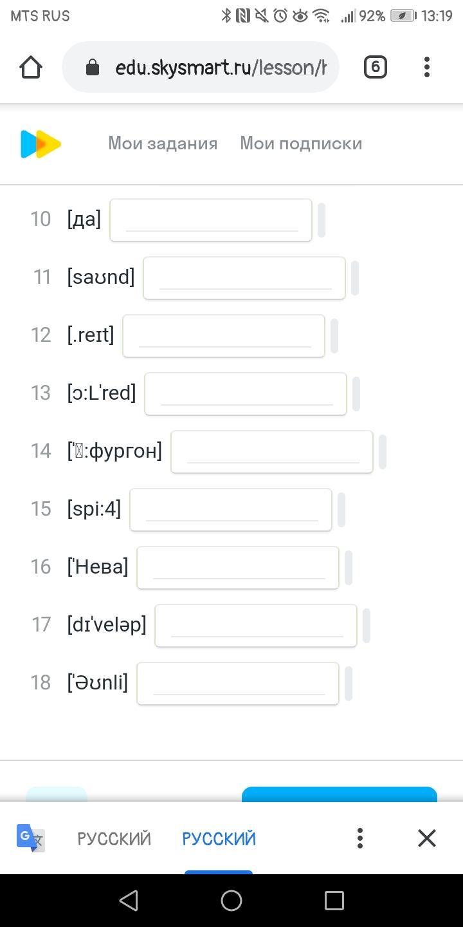Screen dimensions: 463x927
Task: Tap the blue button at page bottom
Action: pos(340,794)
